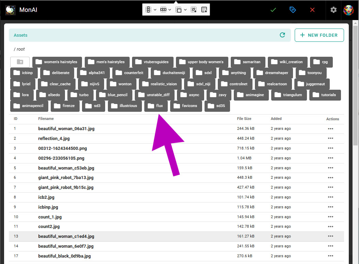Go up one folder level

(20, 62)
